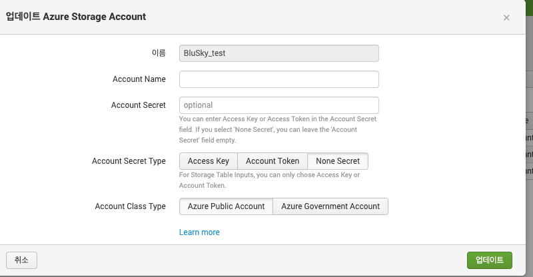Choose the Account Token option

[272, 161]
